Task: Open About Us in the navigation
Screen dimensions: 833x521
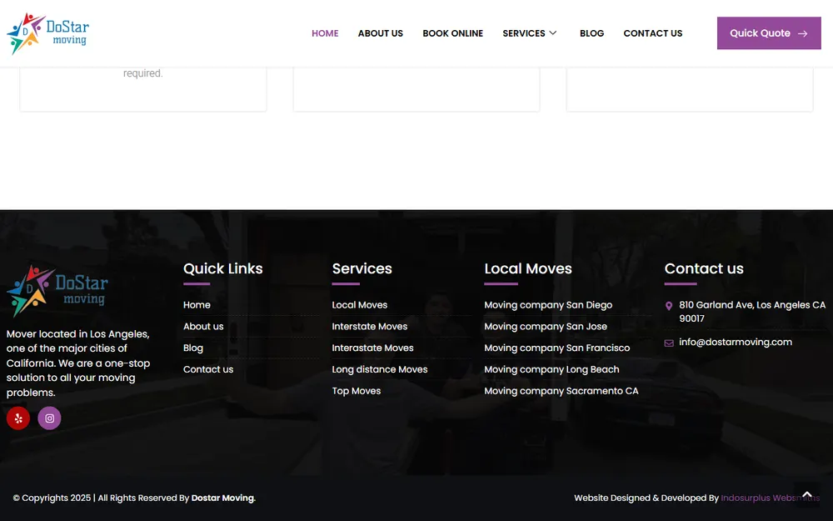Action: click(381, 33)
